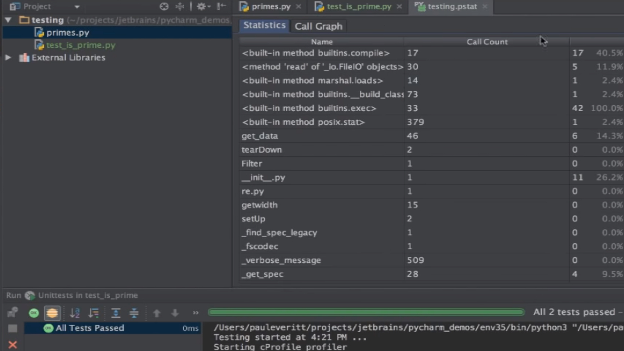The image size is (624, 351).
Task: Click the red X to close the Run panel
Action: (13, 345)
